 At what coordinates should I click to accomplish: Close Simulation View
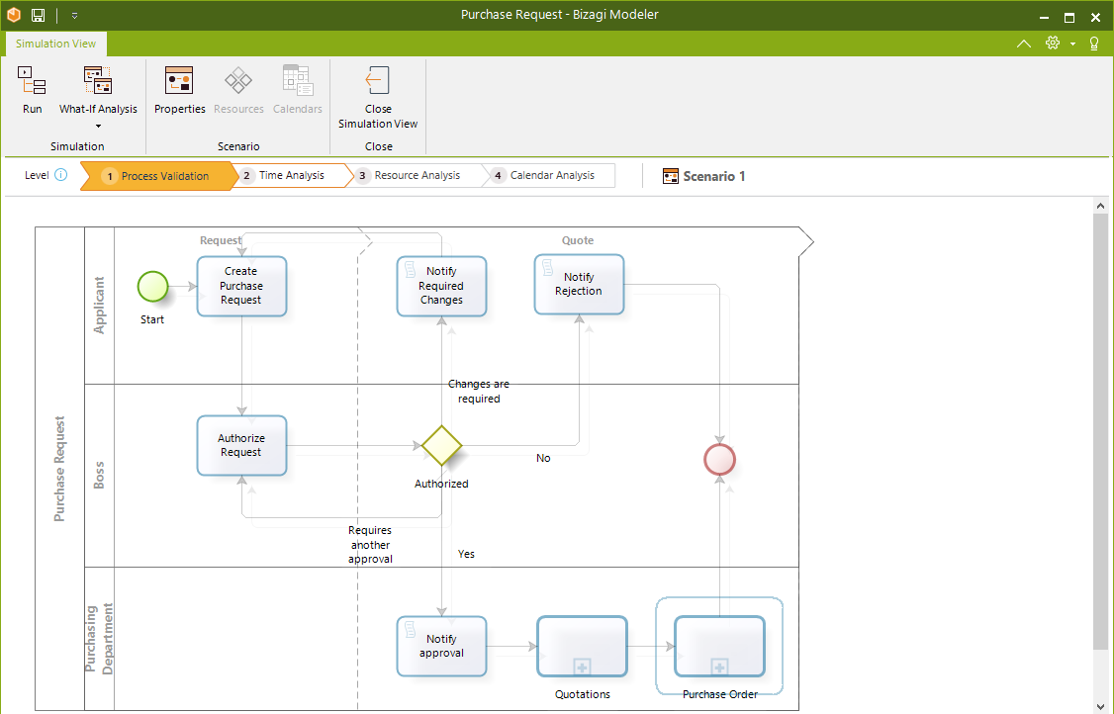(378, 97)
